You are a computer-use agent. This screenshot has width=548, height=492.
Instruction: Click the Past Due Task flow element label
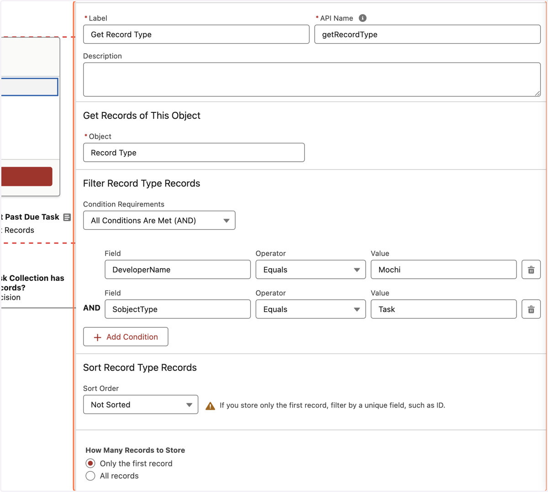coord(30,217)
